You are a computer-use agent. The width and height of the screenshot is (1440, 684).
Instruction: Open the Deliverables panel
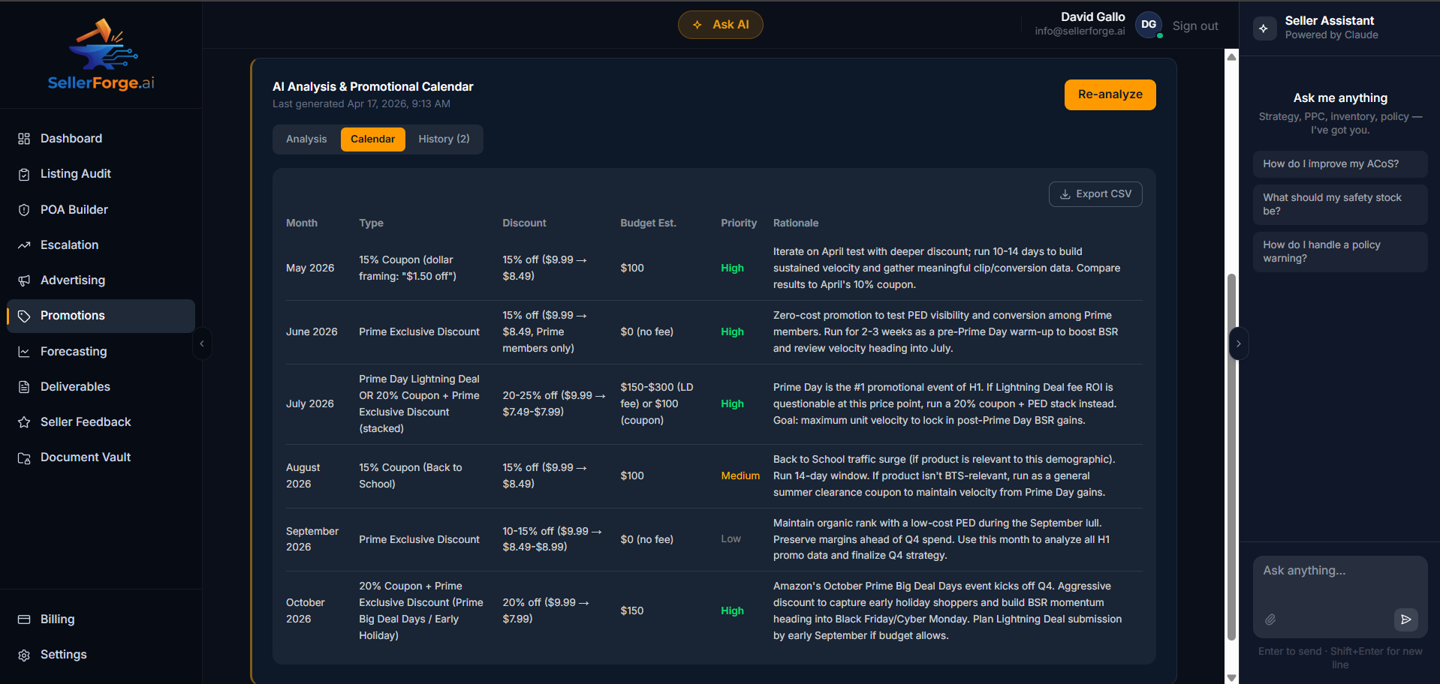(x=74, y=386)
